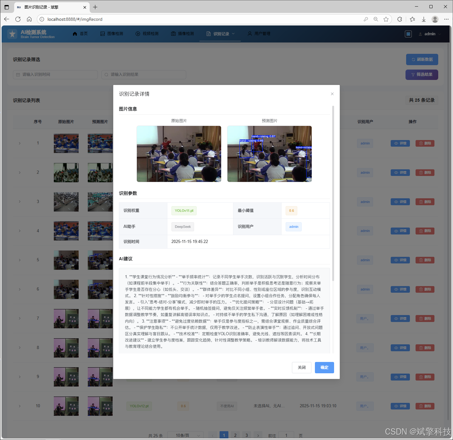
Task: Open the browser profile avatar
Action: (435, 19)
